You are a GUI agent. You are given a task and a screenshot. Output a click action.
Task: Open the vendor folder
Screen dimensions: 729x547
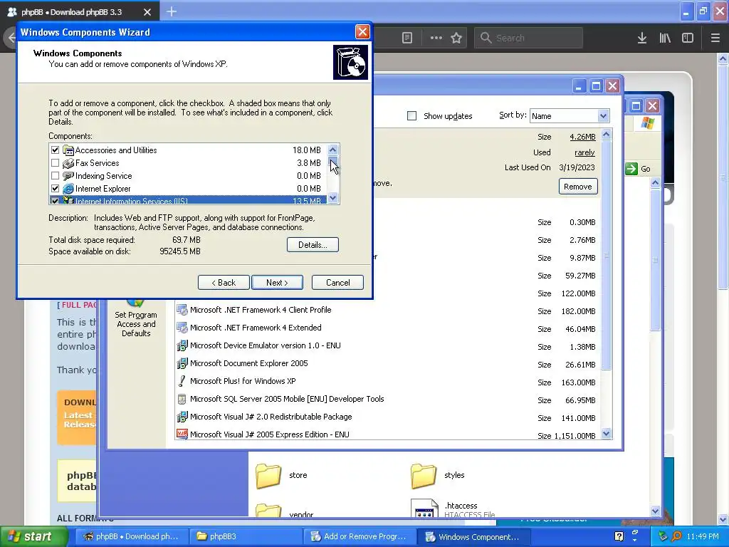tap(268, 510)
